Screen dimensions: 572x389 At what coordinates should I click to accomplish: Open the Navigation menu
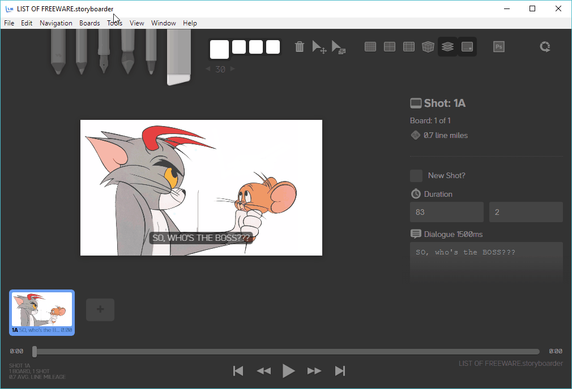click(x=56, y=23)
